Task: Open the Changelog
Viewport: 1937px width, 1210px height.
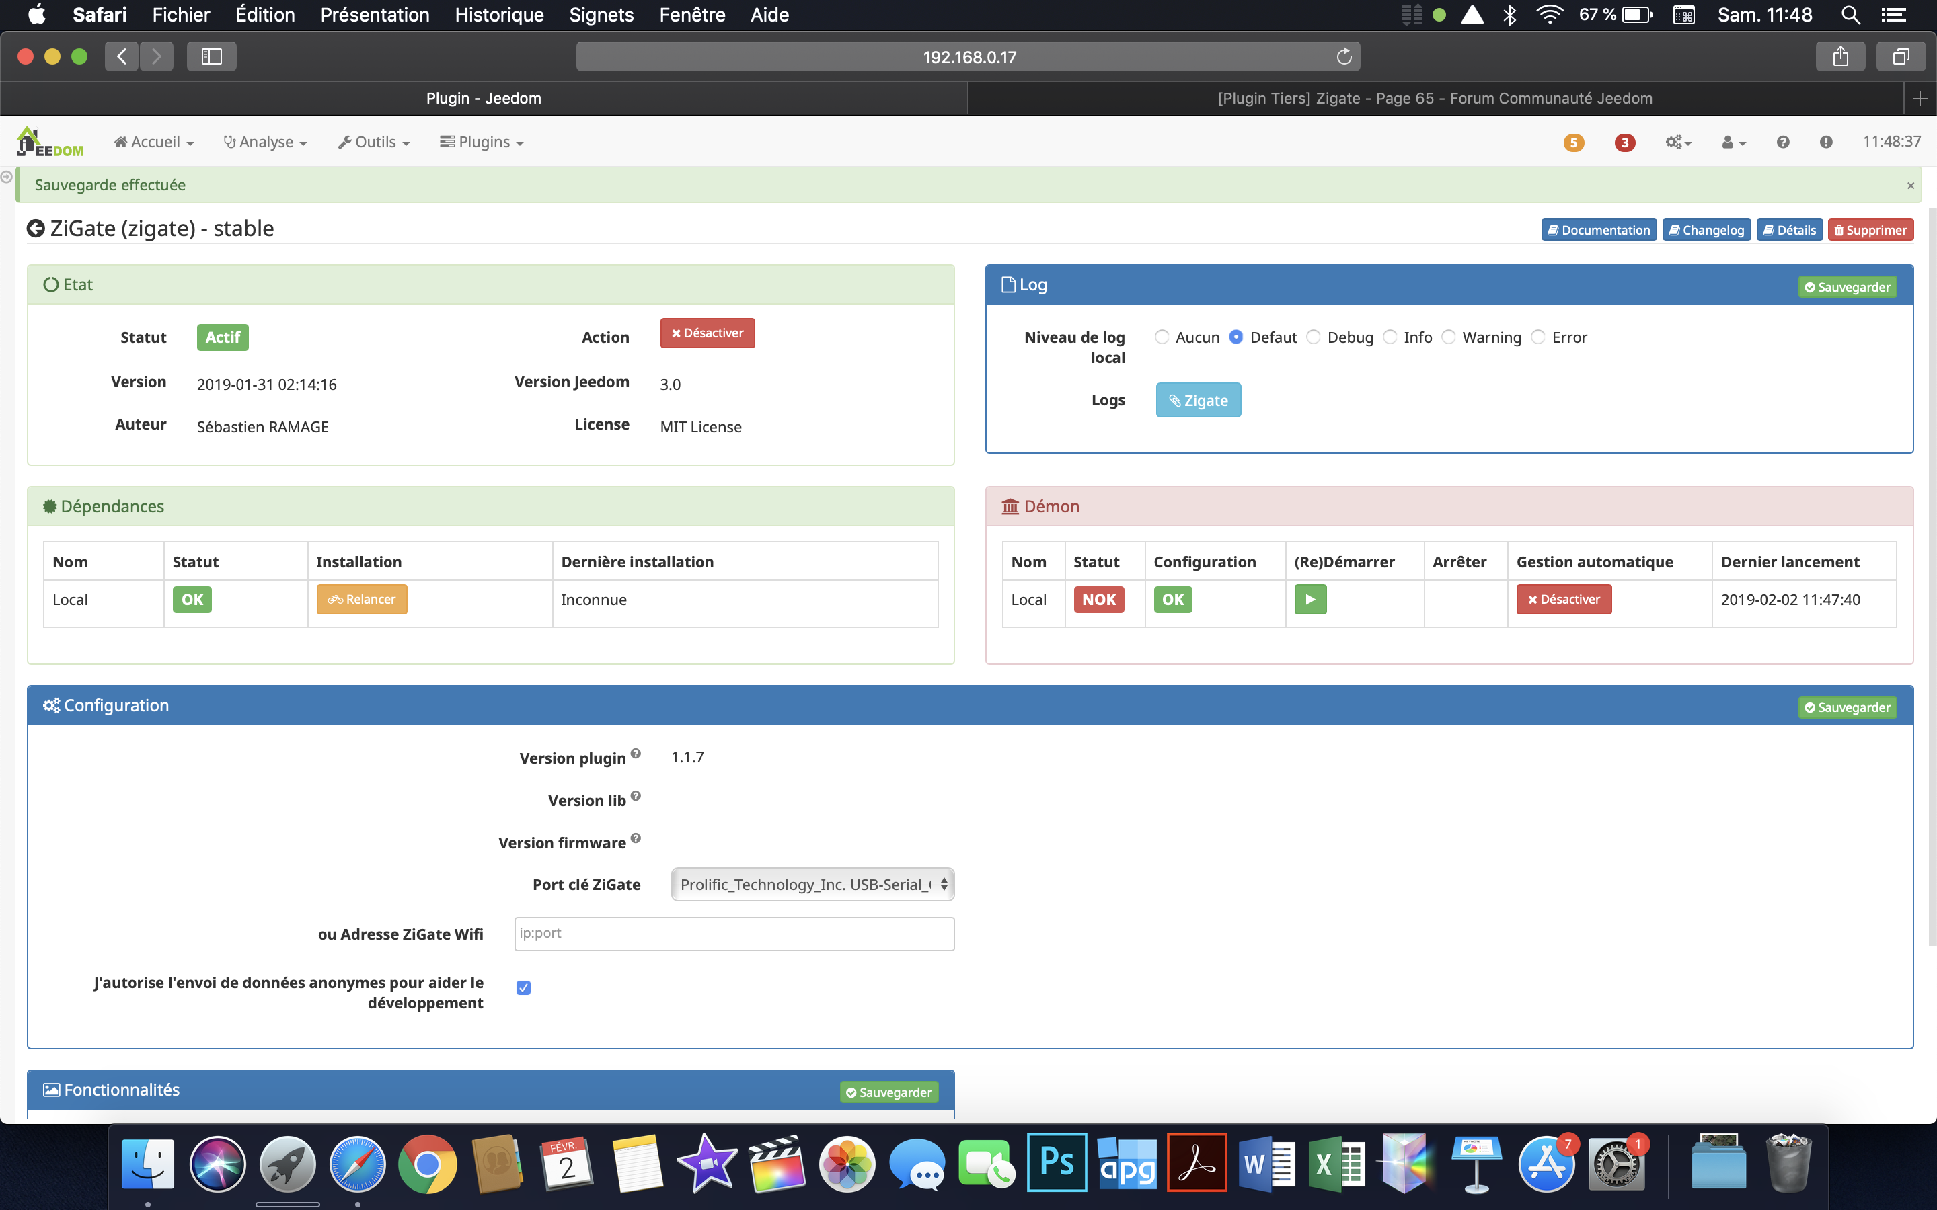Action: (1706, 230)
